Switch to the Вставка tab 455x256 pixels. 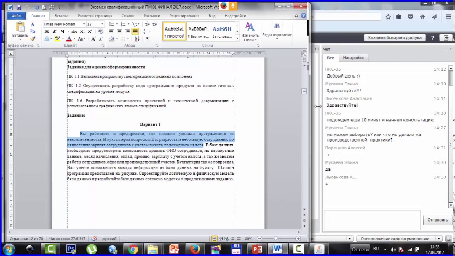click(61, 16)
